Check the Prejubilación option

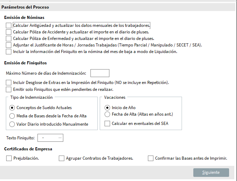click(x=9, y=158)
